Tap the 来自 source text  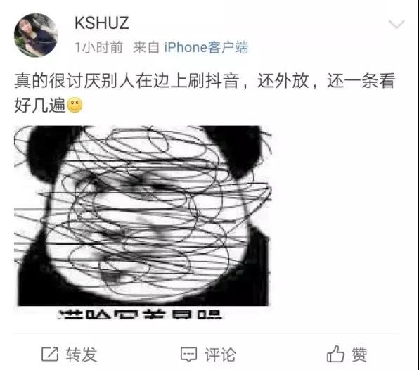click(146, 47)
